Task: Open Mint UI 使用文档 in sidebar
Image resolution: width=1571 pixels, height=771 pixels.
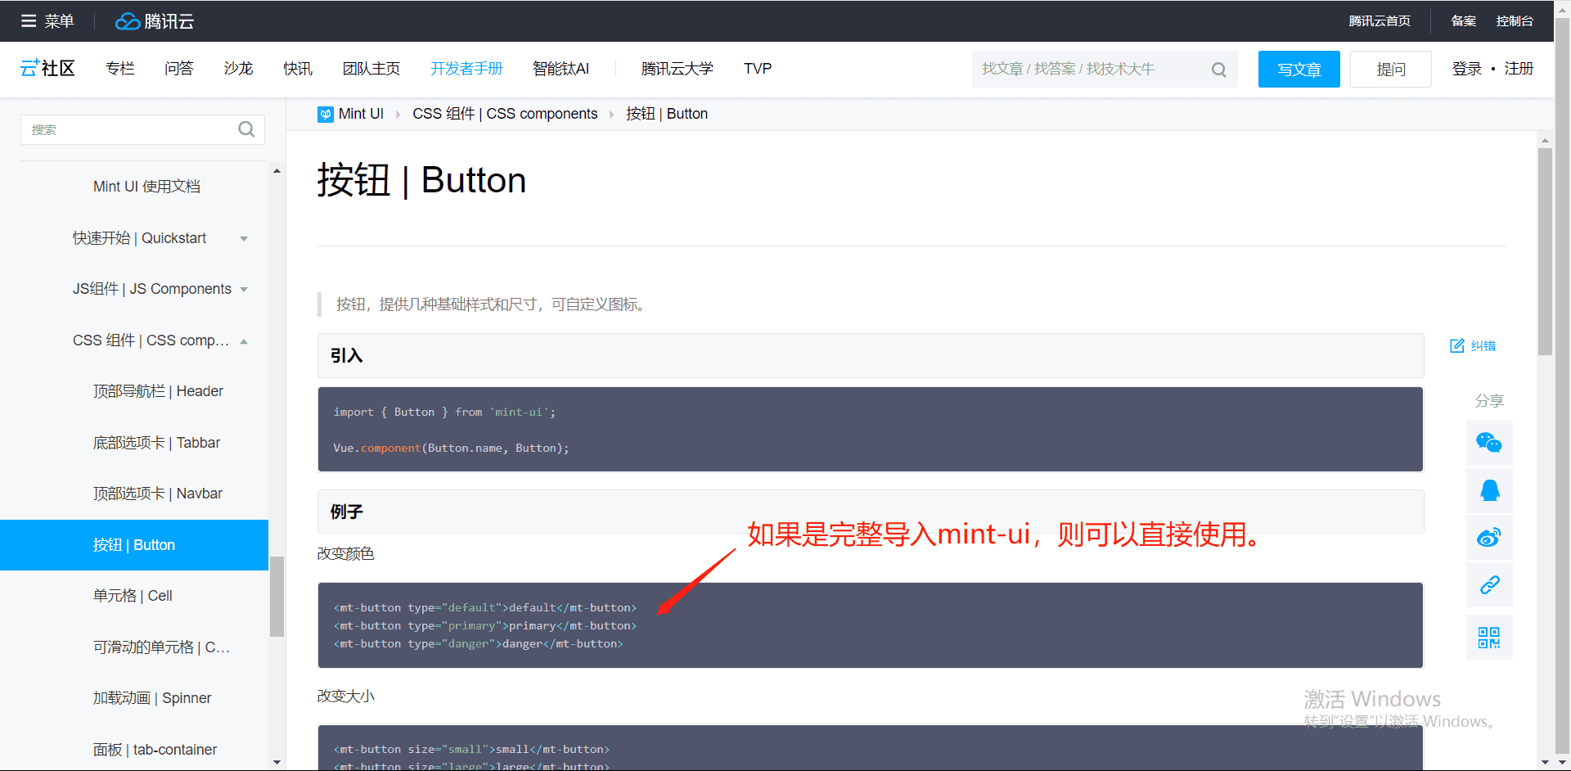Action: [x=146, y=187]
